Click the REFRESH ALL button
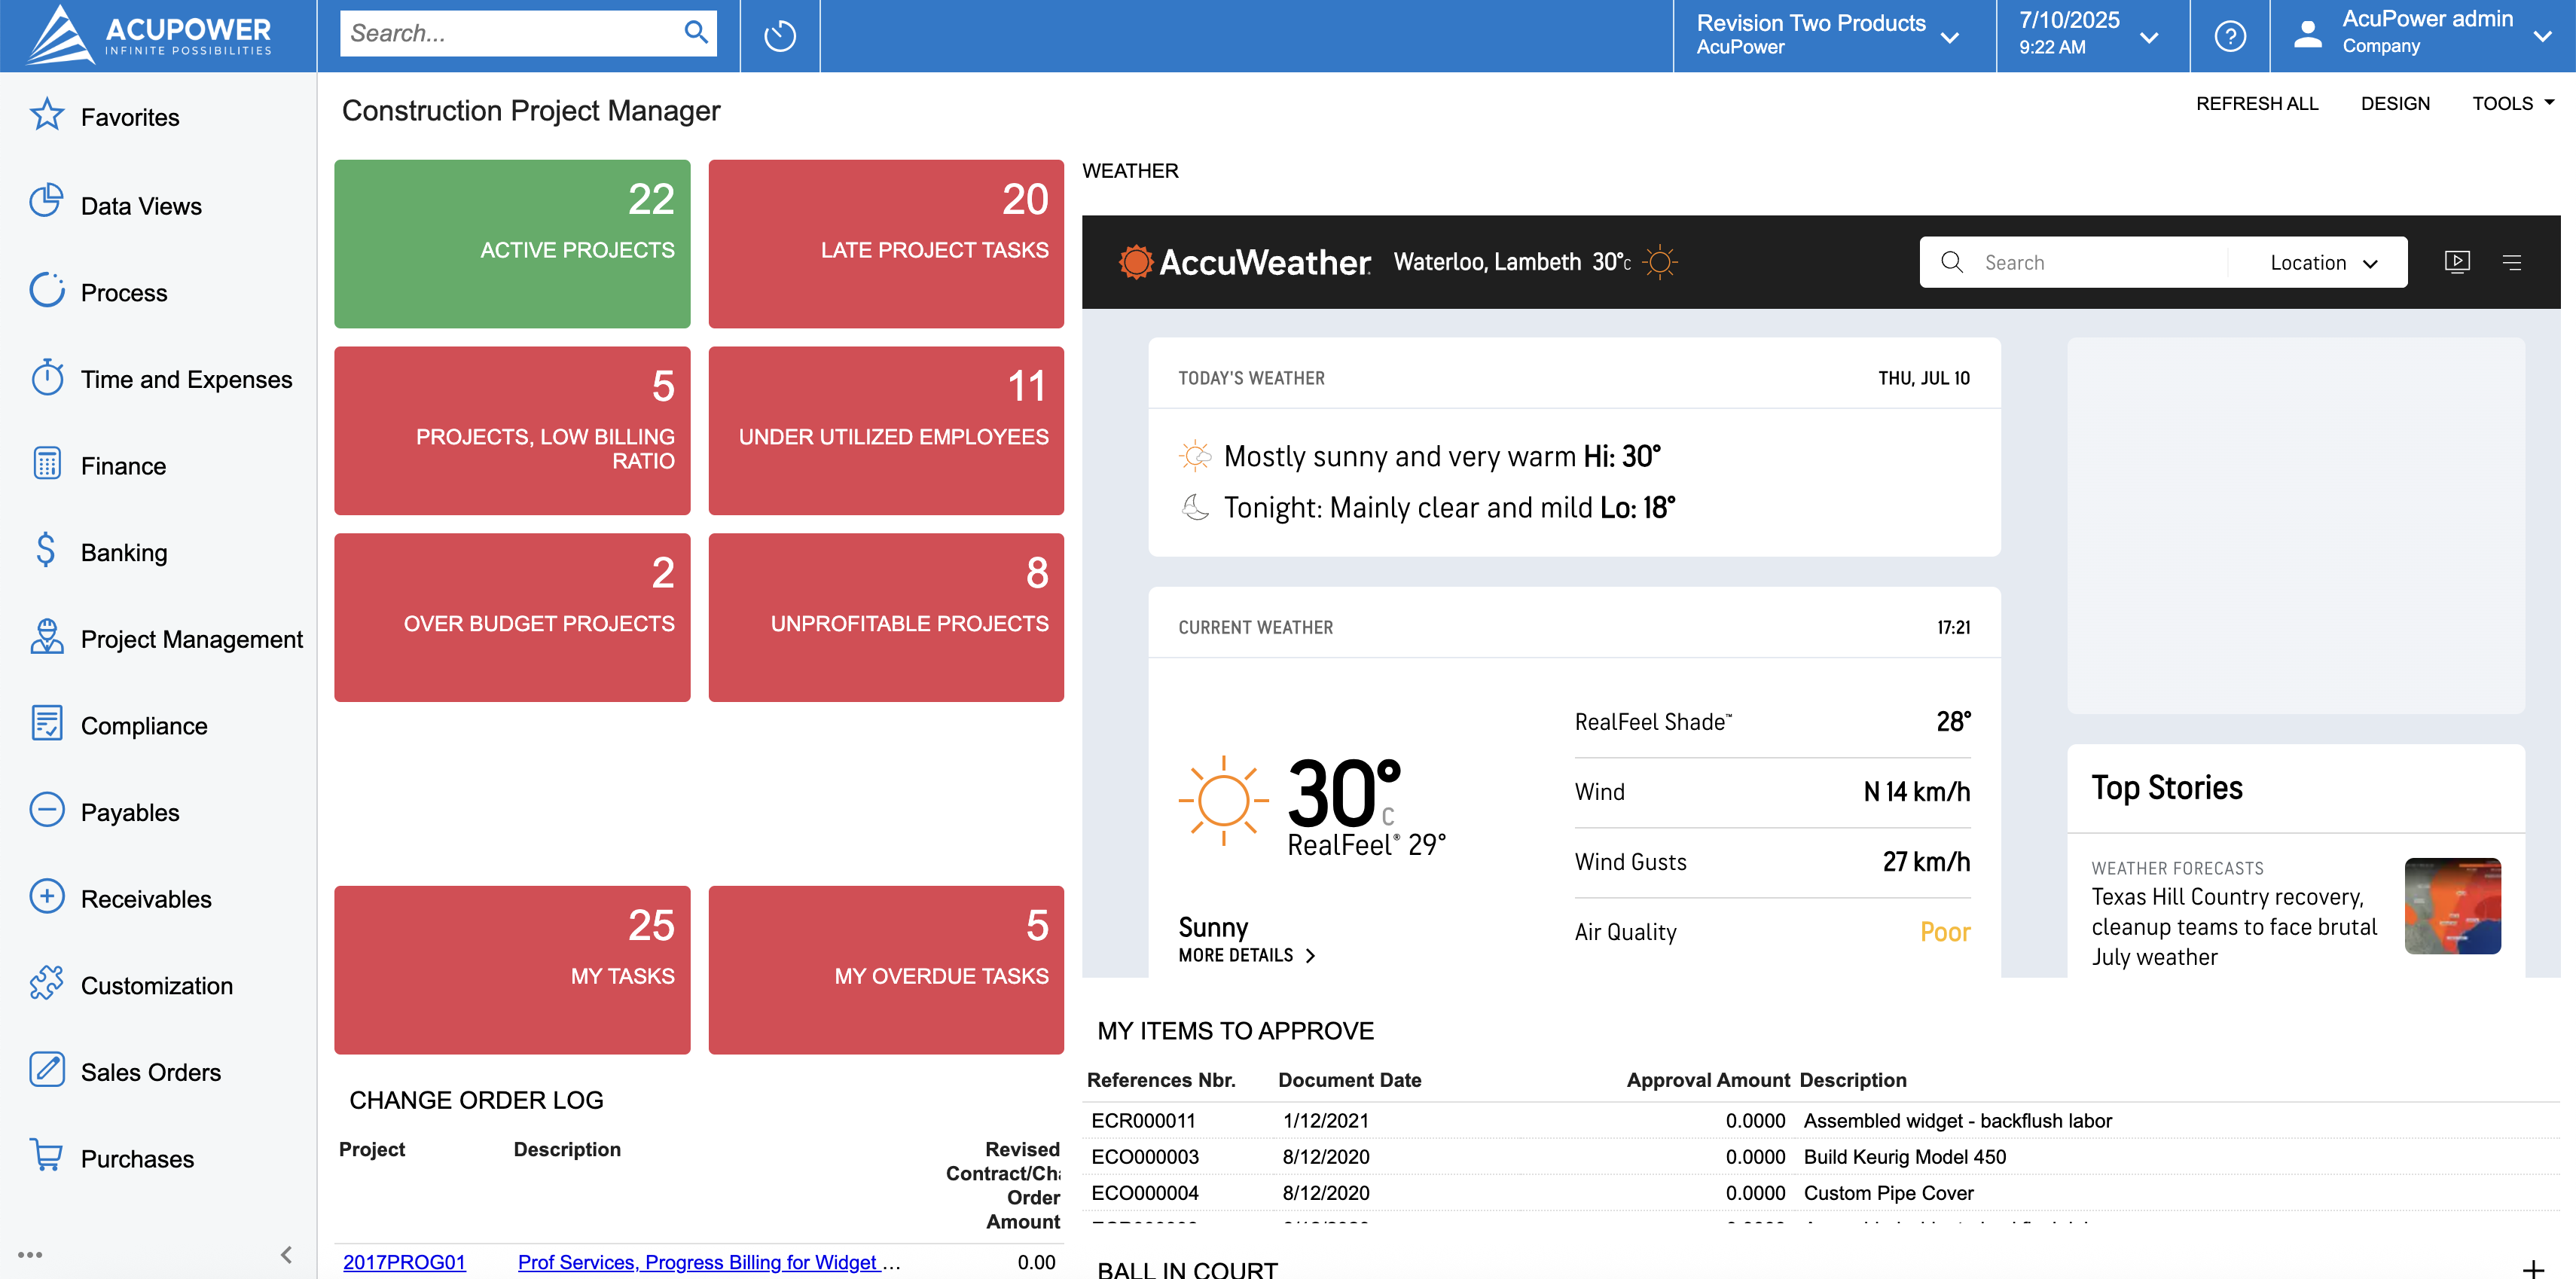Viewport: 2576px width, 1279px height. coord(2256,103)
